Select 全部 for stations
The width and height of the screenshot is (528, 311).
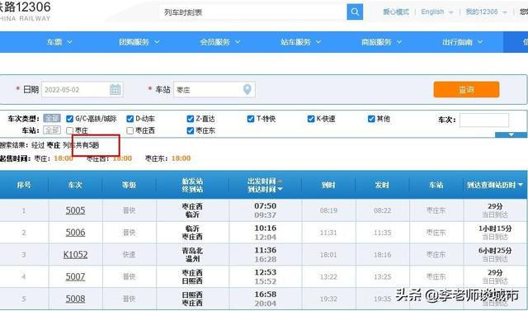click(52, 130)
